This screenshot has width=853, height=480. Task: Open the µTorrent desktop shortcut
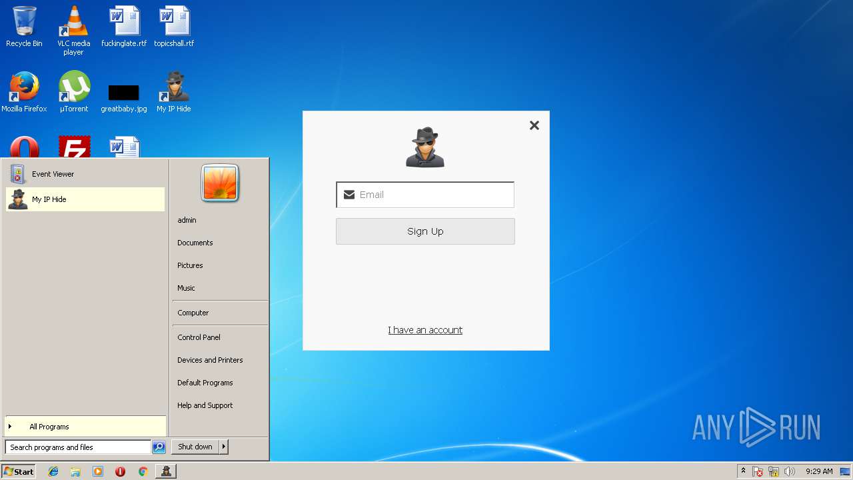tap(74, 92)
